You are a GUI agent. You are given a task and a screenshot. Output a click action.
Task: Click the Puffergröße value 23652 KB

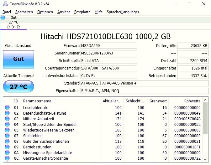[x=193, y=46]
